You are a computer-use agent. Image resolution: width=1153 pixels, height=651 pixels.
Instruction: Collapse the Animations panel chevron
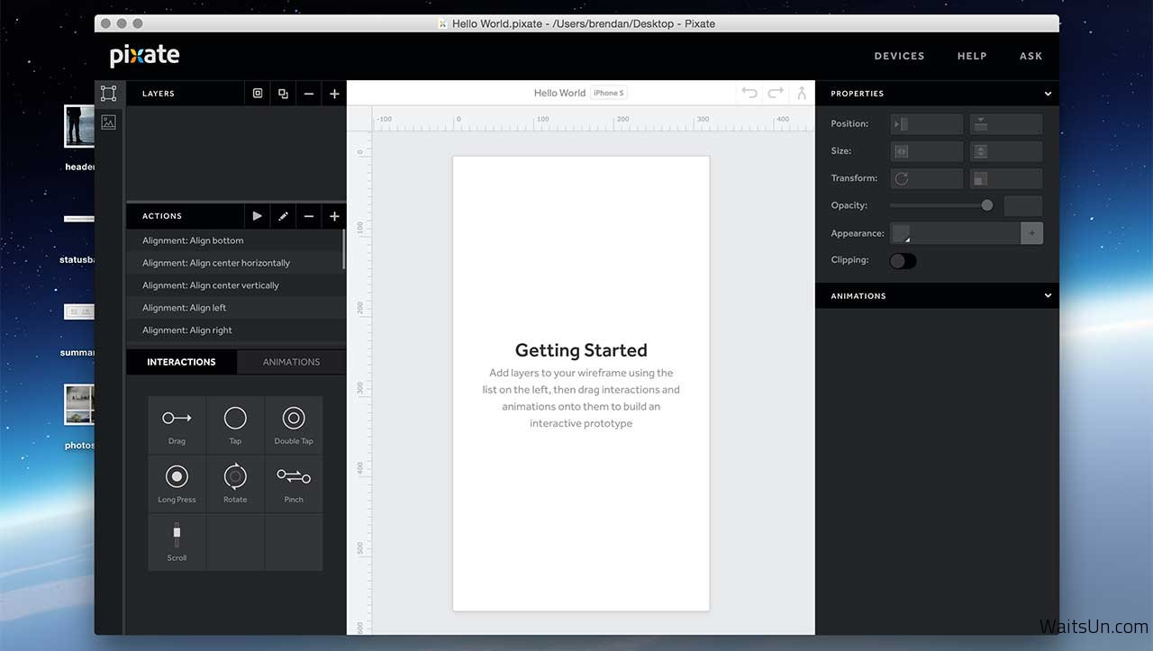point(1048,295)
